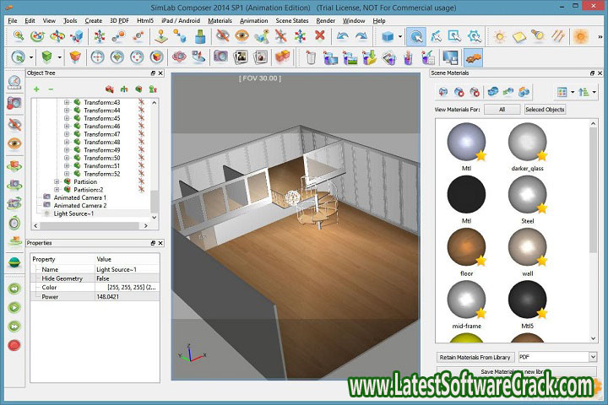Click crossed-out eye icon in left sidebar

14,124
